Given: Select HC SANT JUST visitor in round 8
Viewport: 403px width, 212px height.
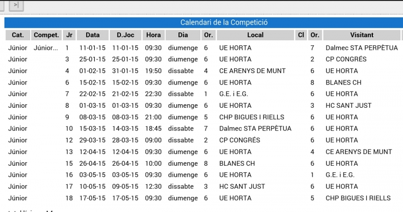Looking at the screenshot, I should [x=348, y=106].
